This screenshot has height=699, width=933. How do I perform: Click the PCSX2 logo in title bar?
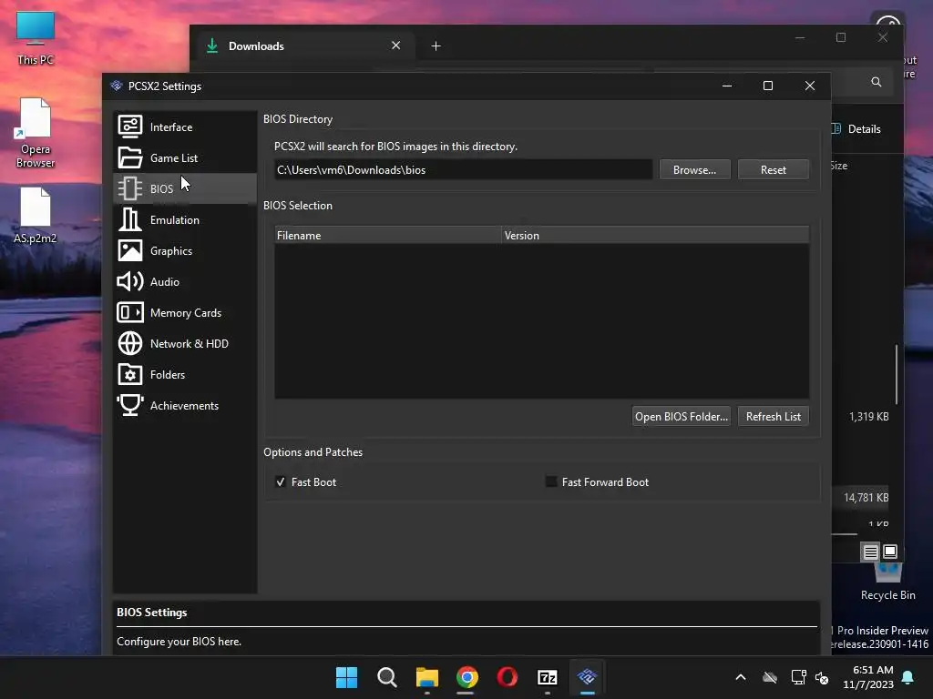(x=117, y=86)
